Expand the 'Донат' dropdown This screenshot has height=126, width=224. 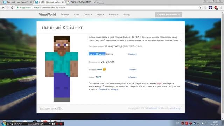(88, 15)
